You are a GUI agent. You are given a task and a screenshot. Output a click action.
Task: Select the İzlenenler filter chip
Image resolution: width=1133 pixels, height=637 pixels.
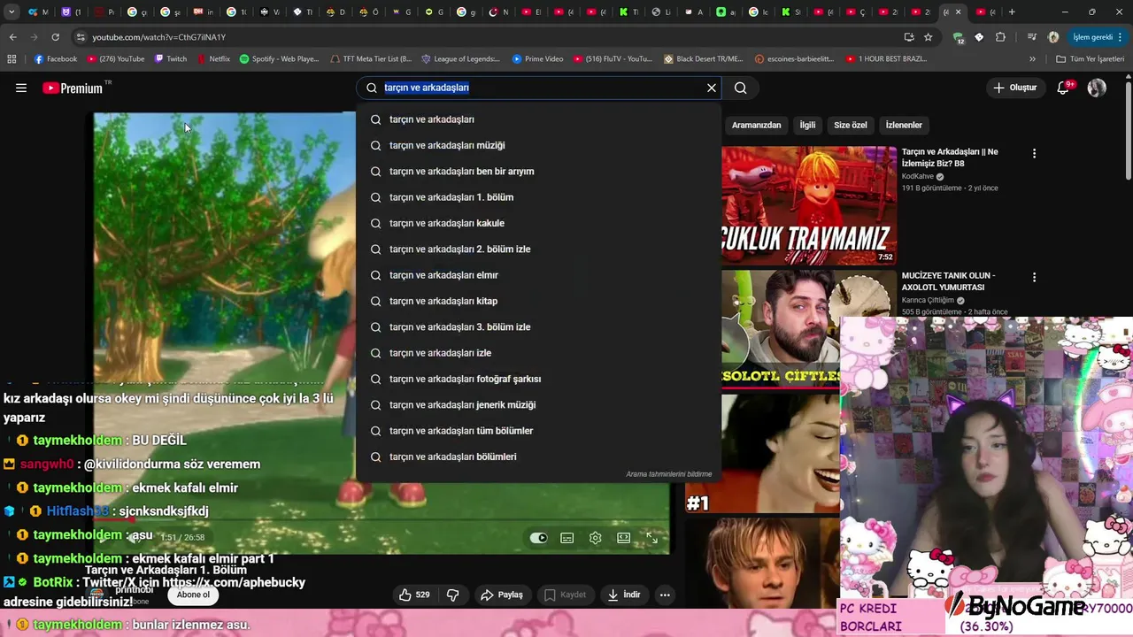[904, 125]
